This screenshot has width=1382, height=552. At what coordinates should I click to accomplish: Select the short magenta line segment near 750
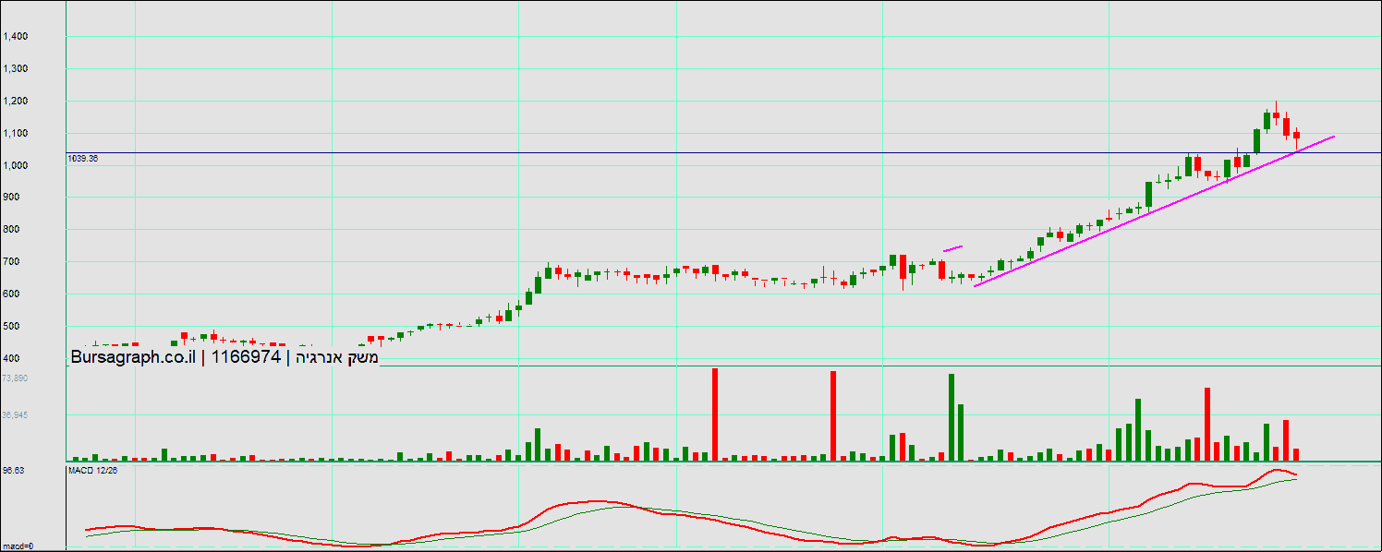click(952, 248)
